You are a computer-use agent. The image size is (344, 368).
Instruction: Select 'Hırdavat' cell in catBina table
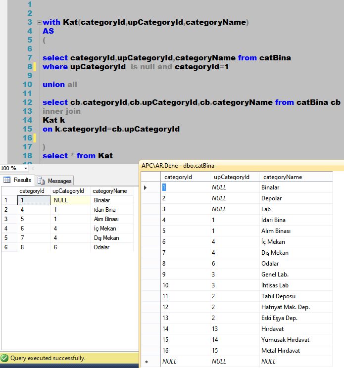pos(296,329)
